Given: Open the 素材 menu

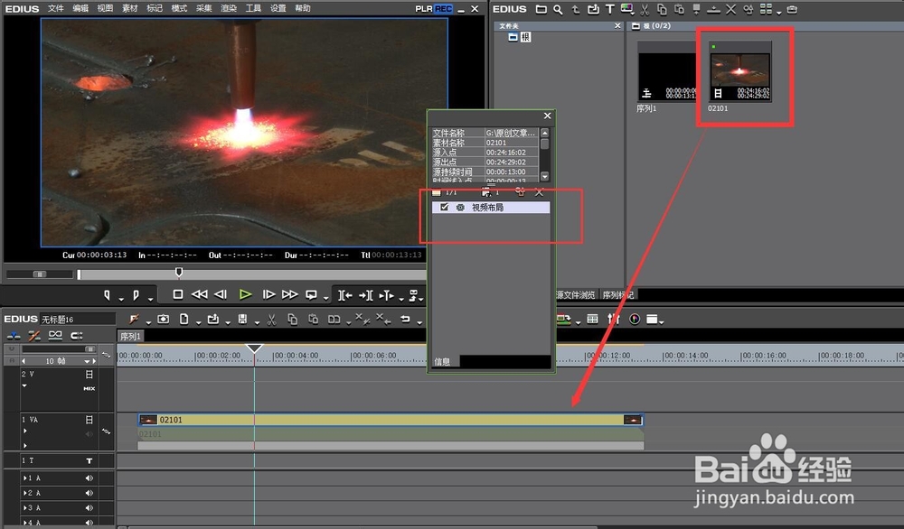Looking at the screenshot, I should coord(129,9).
